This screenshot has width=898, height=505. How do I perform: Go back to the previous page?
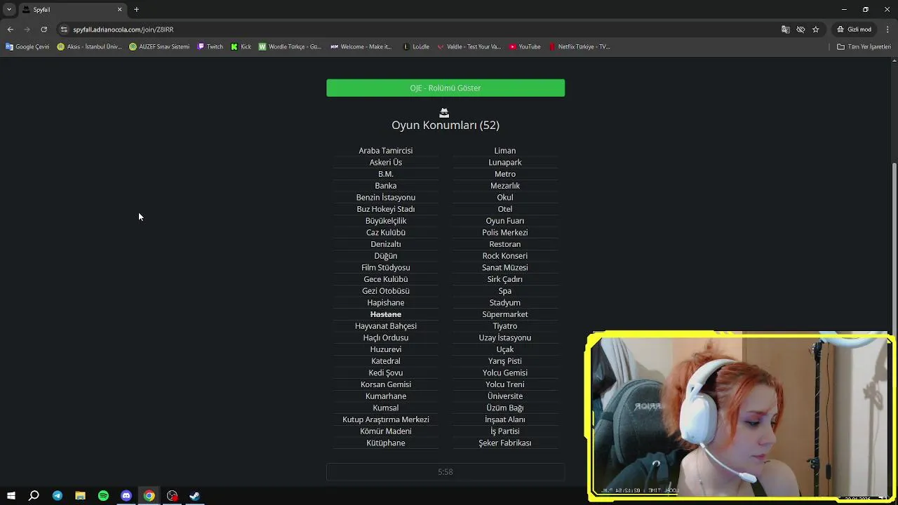[10, 29]
